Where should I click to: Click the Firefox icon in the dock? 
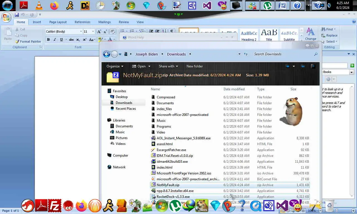tap(81, 206)
